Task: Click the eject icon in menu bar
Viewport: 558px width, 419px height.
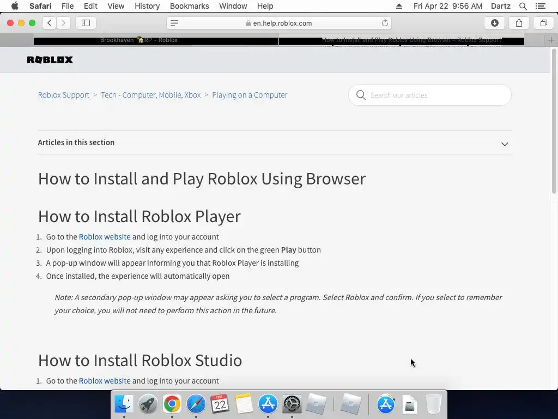Action: [x=399, y=6]
